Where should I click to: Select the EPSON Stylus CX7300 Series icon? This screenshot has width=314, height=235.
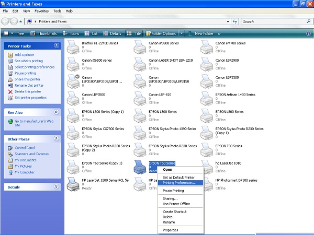(x=73, y=133)
